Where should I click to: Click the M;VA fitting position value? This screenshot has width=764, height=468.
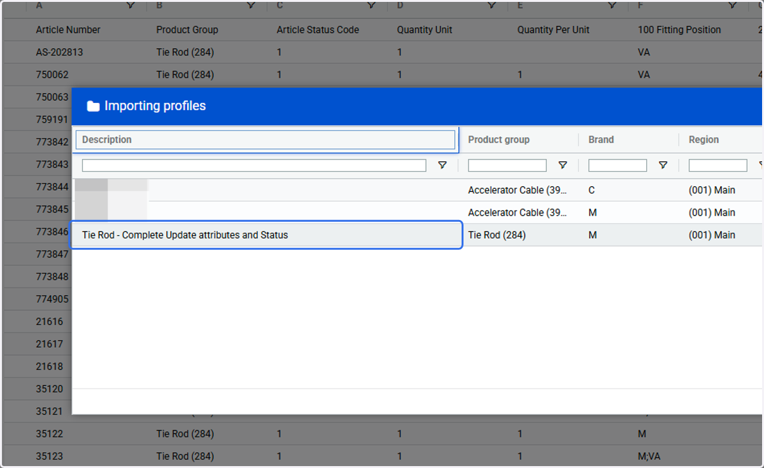click(x=649, y=456)
